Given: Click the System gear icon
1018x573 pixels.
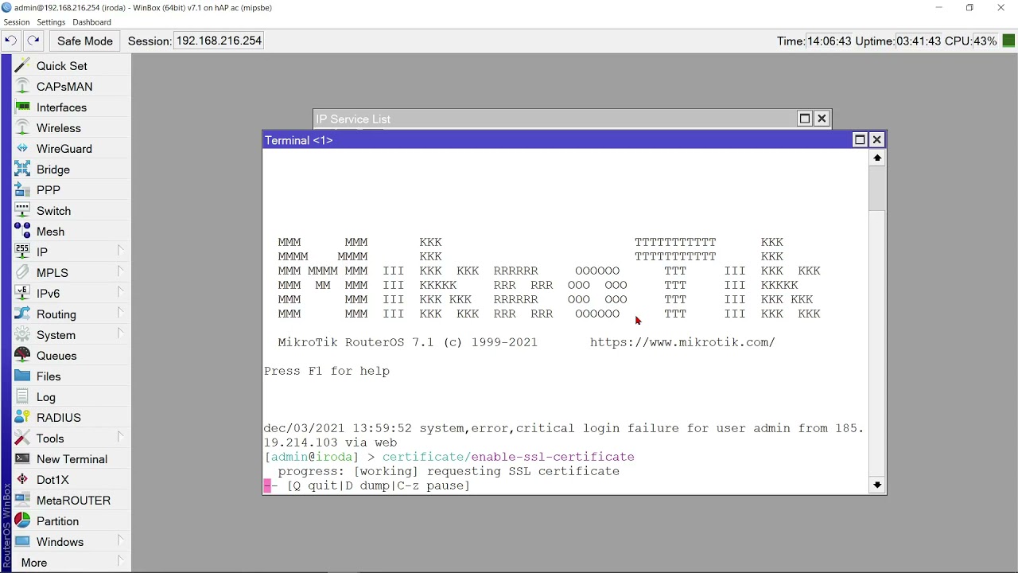Looking at the screenshot, I should (22, 335).
